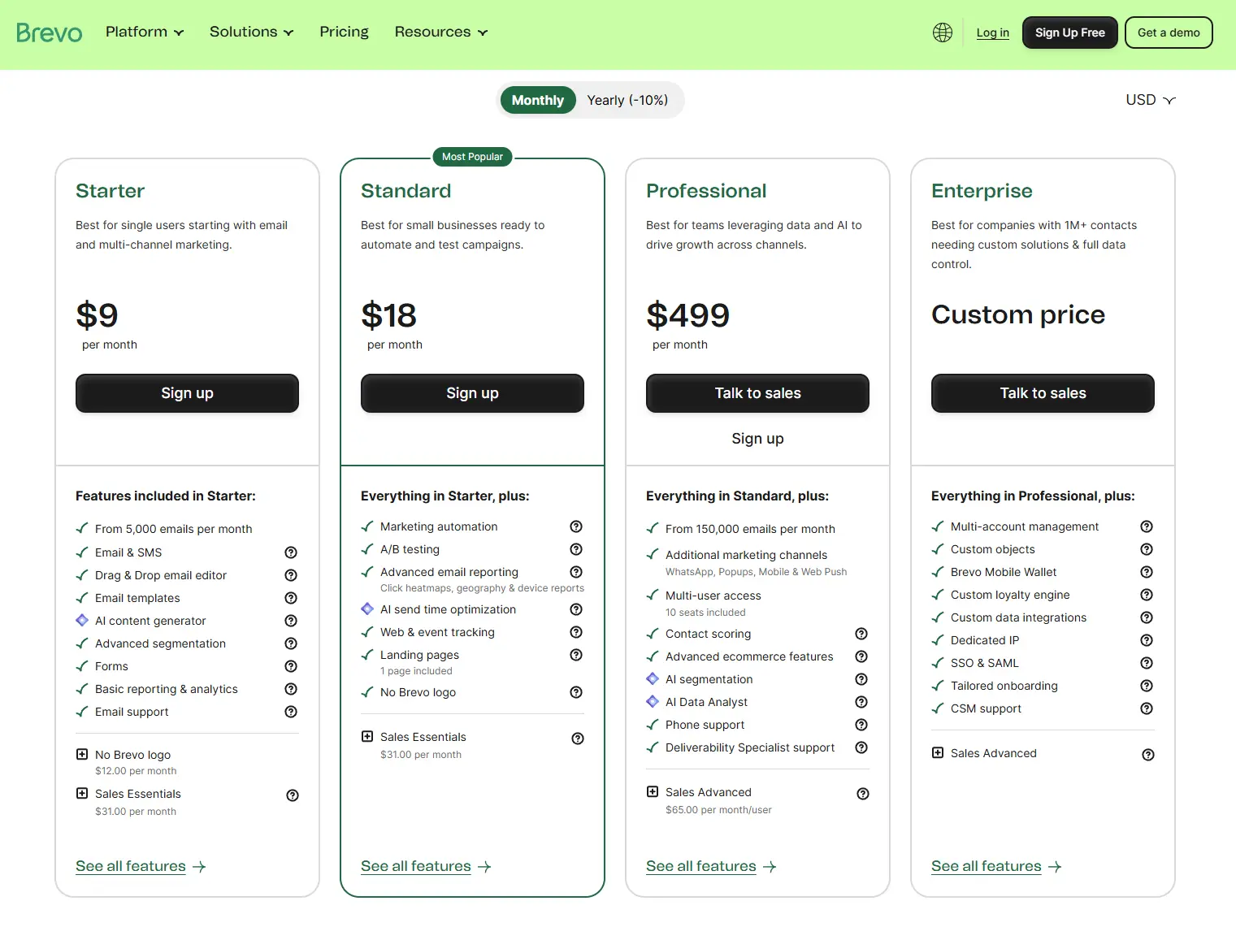Sign up for the Starter plan

point(187,393)
